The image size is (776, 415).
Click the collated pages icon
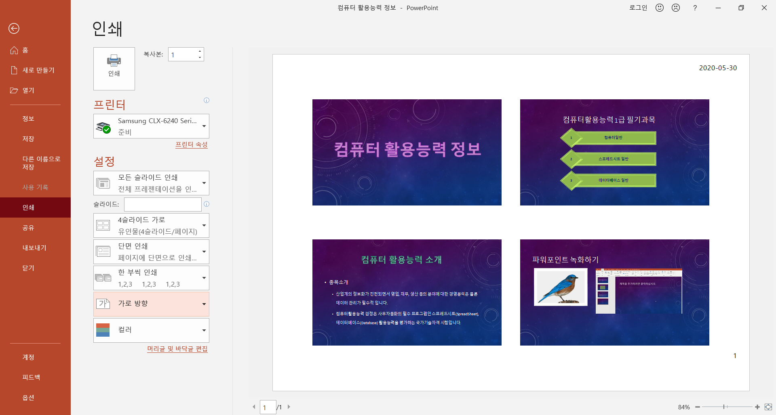103,278
